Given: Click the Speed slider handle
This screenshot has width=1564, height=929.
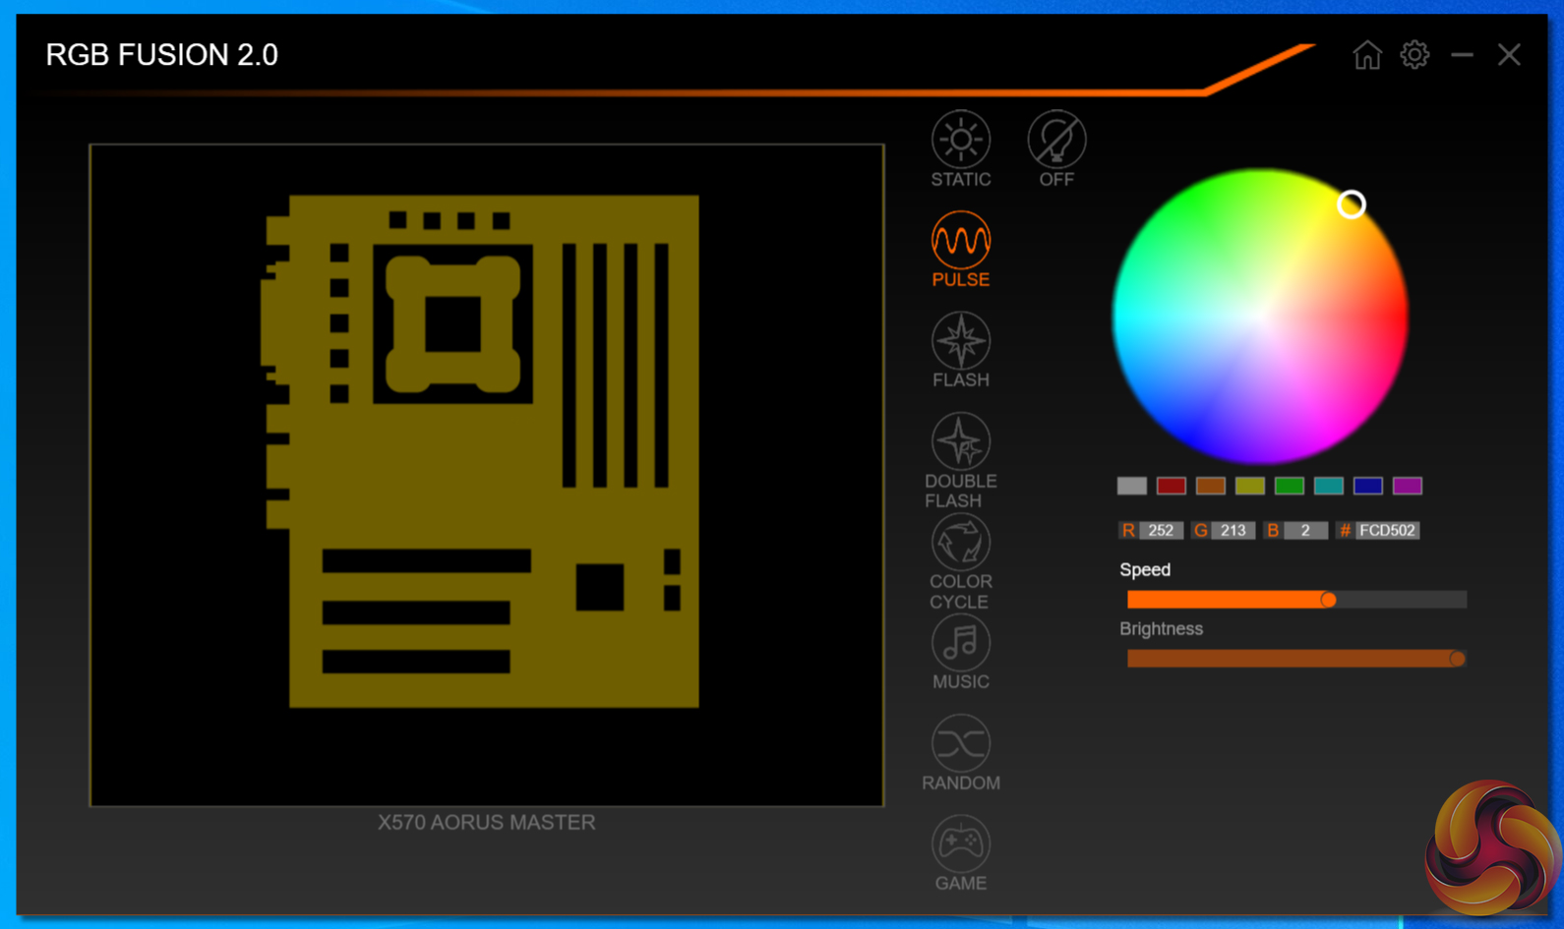Looking at the screenshot, I should (x=1328, y=600).
